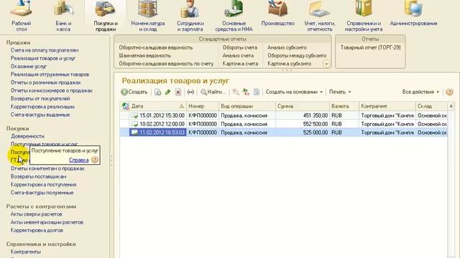The image size is (460, 258).
Task: Open the Администрирование section
Action: (414, 13)
